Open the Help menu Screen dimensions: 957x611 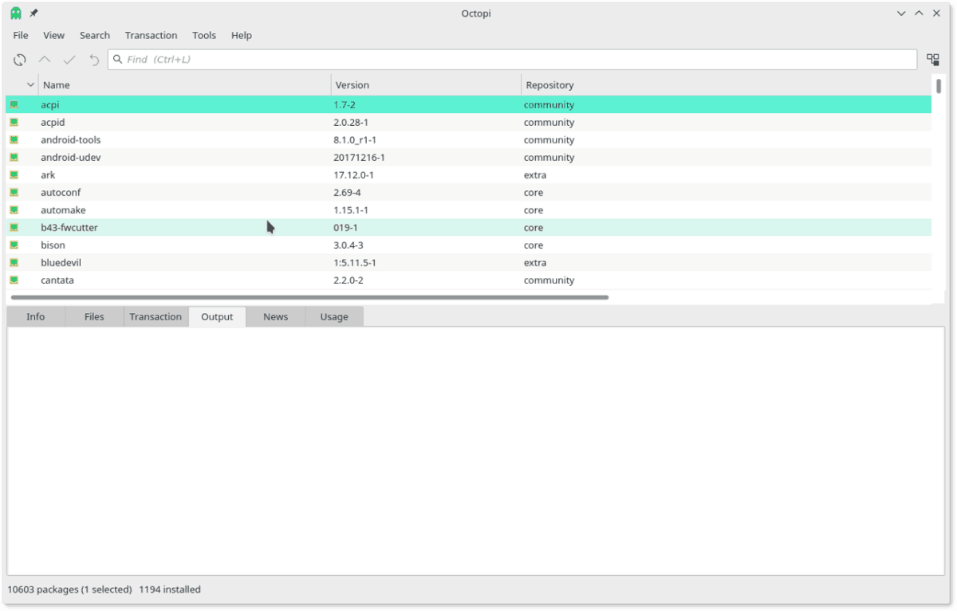pyautogui.click(x=242, y=36)
